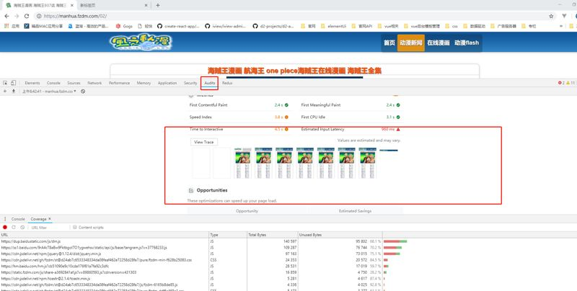Open the drawer three-dot menu icon
Image resolution: width=577 pixels, height=291 pixels.
coord(5,219)
